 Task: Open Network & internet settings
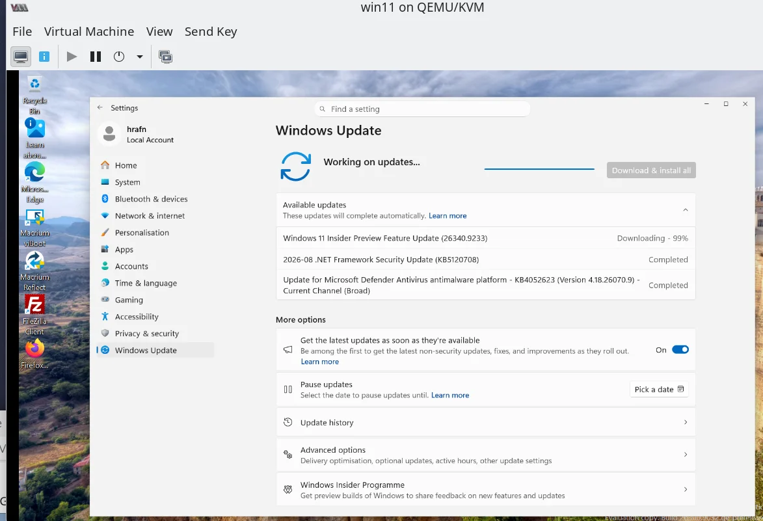pyautogui.click(x=155, y=215)
